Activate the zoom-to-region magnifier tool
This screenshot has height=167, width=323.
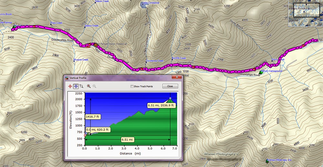(82, 86)
